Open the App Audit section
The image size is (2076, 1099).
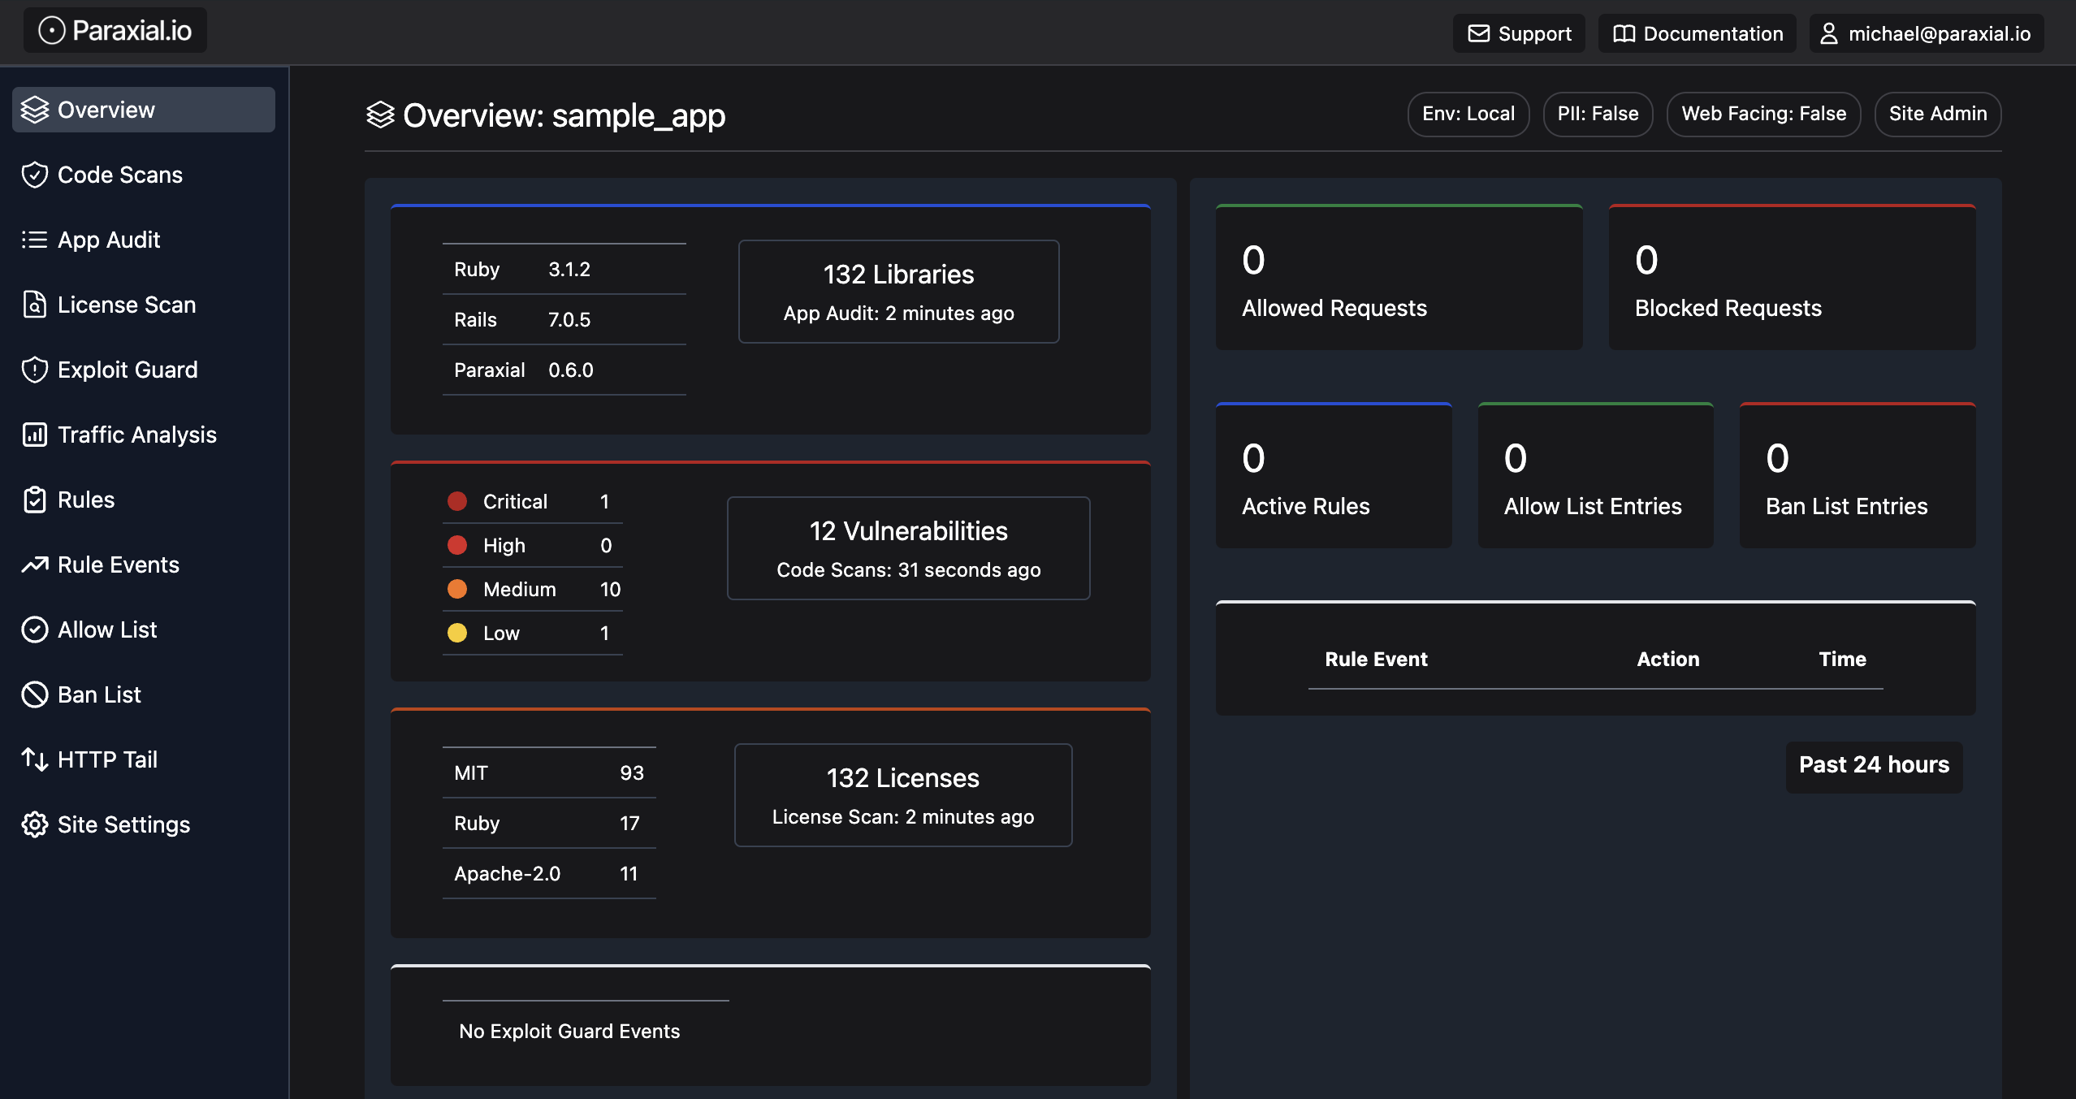pos(144,240)
